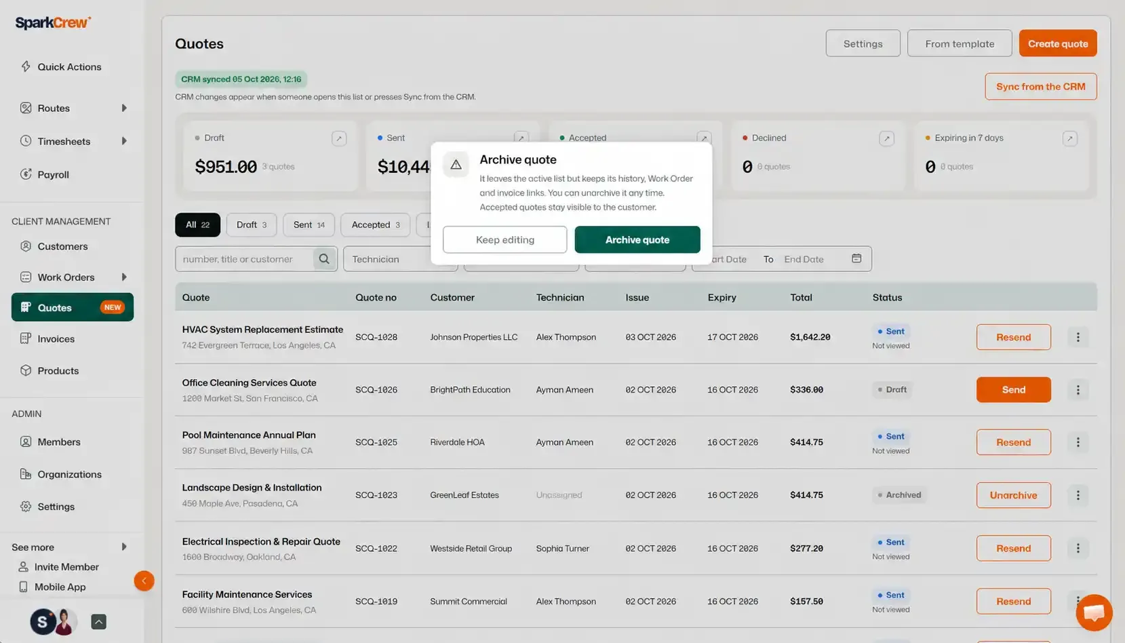Click Unarchive for Landscape Design quote
The width and height of the screenshot is (1125, 643).
(1014, 495)
